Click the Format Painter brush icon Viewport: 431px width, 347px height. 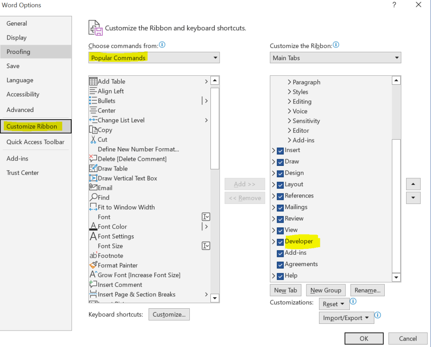click(x=93, y=265)
